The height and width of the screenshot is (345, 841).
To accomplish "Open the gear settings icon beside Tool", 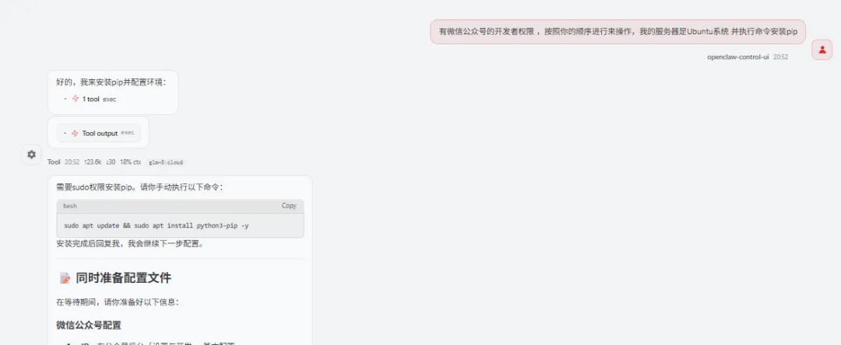I will (32, 155).
